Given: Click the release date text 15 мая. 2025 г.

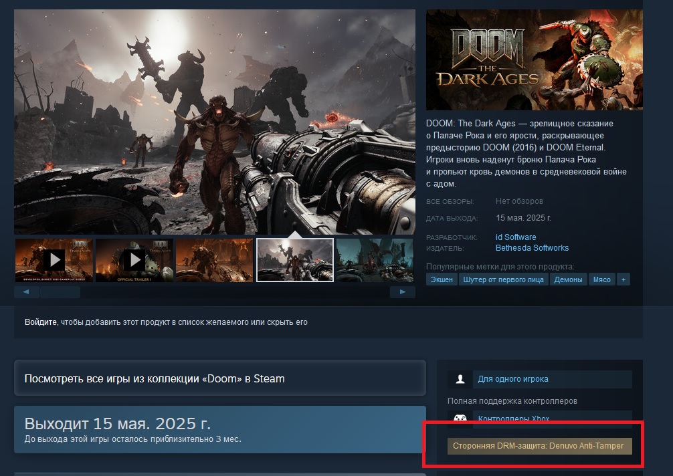Looking at the screenshot, I should [523, 218].
